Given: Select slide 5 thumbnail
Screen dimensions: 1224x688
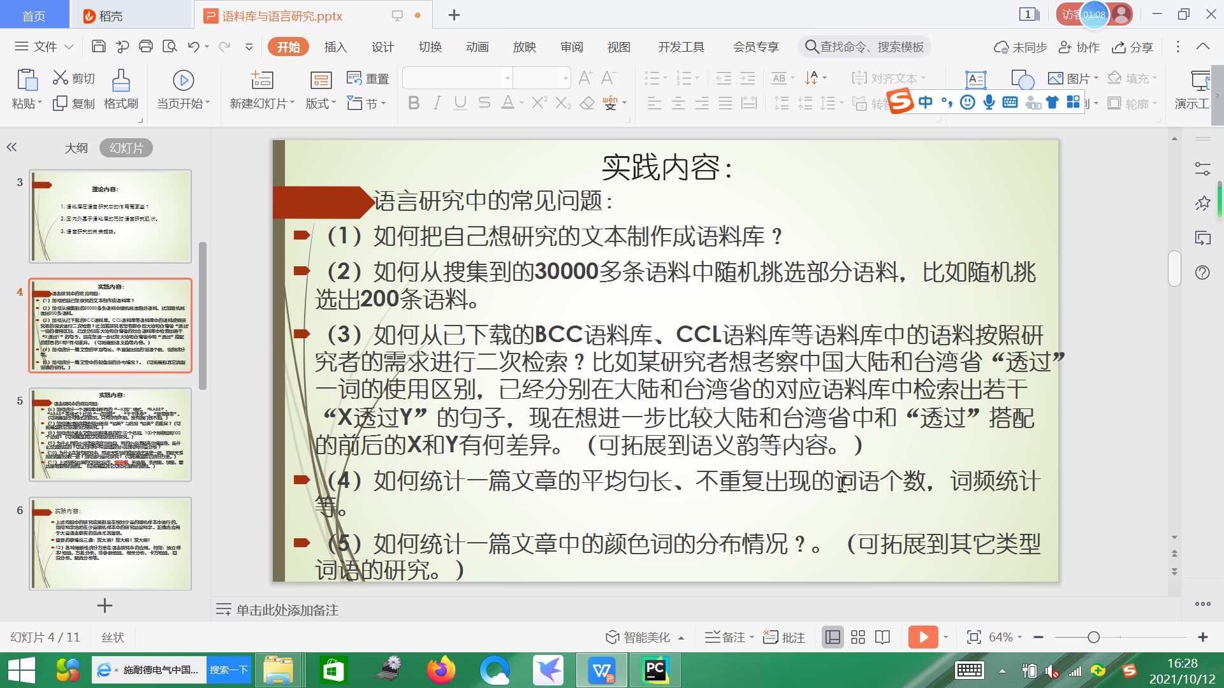Looking at the screenshot, I should [110, 434].
